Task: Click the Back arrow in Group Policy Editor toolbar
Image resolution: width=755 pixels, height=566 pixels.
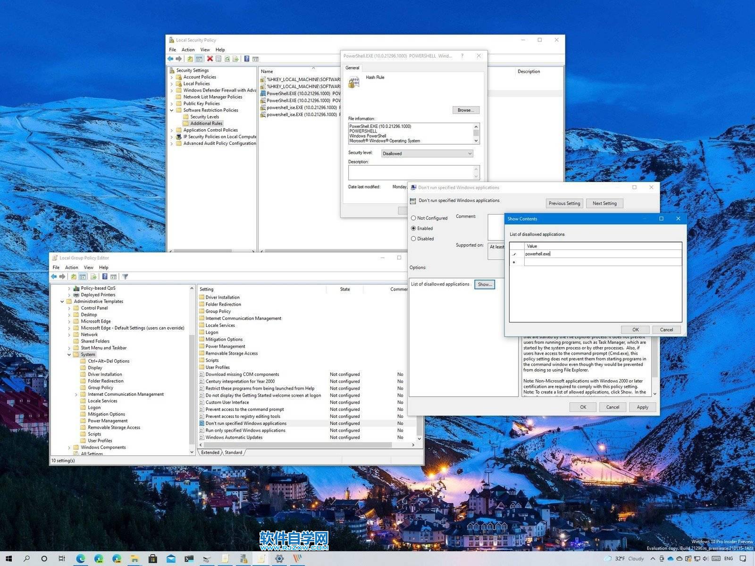Action: [x=54, y=276]
